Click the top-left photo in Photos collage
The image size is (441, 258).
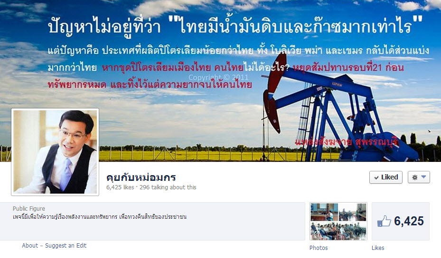(324, 212)
